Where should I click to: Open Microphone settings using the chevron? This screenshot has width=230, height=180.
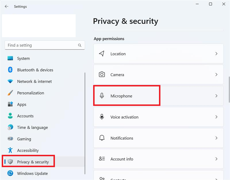click(x=216, y=96)
